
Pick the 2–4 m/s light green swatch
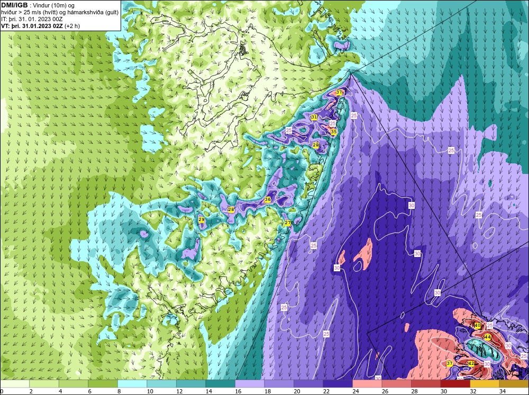[x=44, y=383]
